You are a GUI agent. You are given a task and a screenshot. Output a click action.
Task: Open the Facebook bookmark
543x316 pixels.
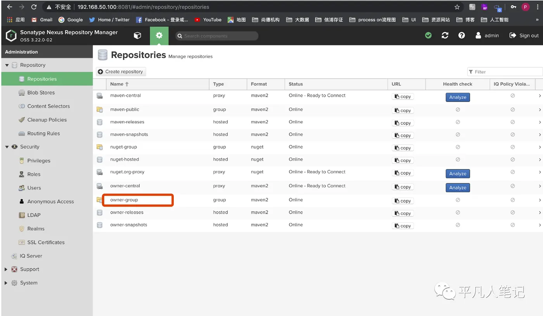click(162, 20)
